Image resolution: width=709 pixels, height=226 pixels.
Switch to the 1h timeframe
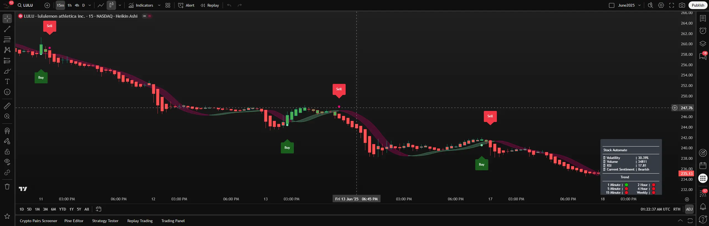coord(70,5)
